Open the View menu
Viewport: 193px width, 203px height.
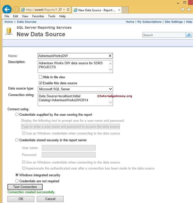point(25,16)
